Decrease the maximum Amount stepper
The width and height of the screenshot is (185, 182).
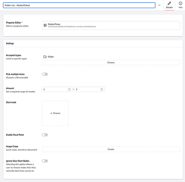point(102,90)
